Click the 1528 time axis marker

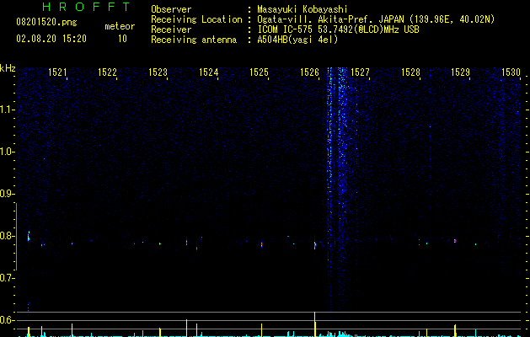pos(410,72)
